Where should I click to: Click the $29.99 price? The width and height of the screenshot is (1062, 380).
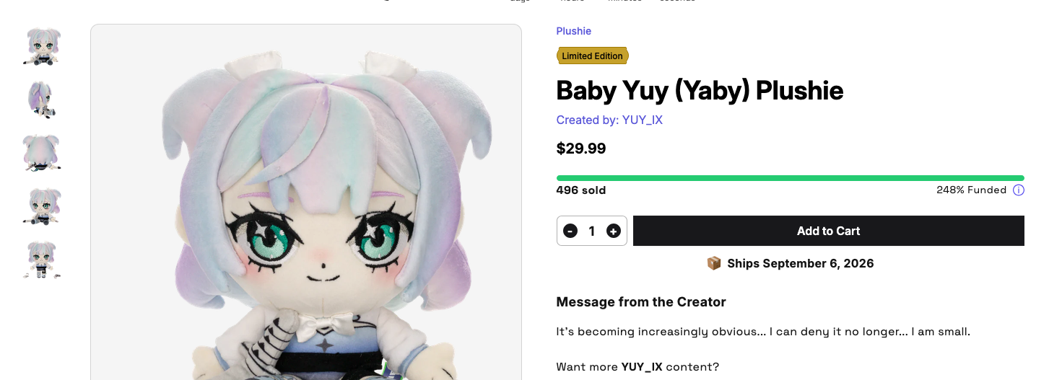pos(580,149)
